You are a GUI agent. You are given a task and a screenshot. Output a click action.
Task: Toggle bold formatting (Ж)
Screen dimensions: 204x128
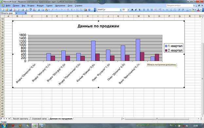[x=132, y=10]
